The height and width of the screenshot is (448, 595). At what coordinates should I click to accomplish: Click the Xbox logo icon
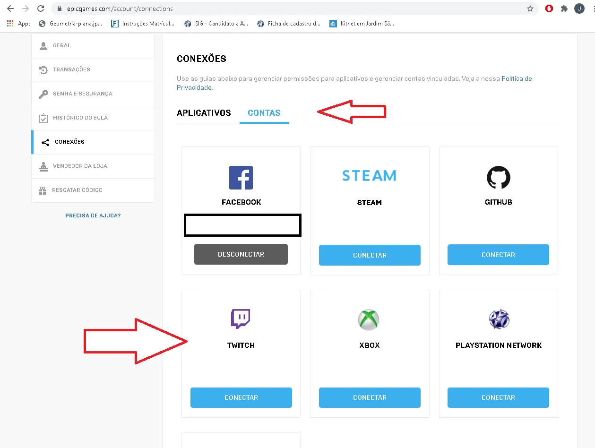[x=369, y=319]
